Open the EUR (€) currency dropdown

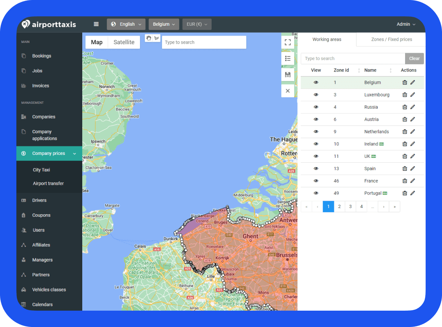pyautogui.click(x=196, y=24)
